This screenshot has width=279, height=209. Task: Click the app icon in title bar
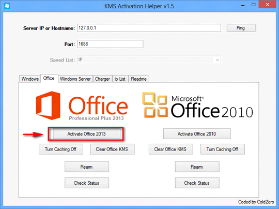(7, 6)
